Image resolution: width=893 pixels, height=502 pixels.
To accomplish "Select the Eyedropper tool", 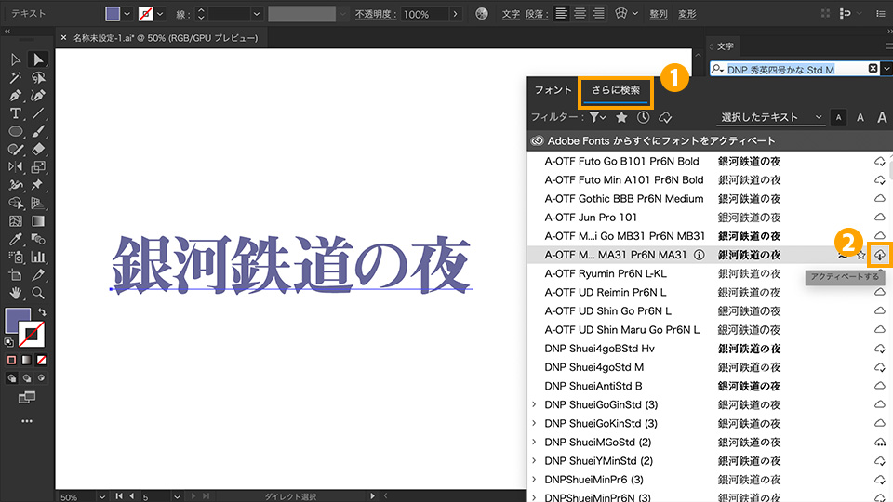I will pyautogui.click(x=16, y=239).
